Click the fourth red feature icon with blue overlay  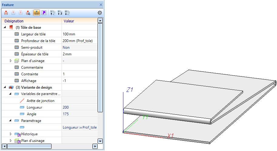tap(28, 13)
